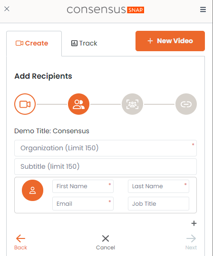The image size is (213, 256).
Task: Go back using the Back arrow
Action: [20, 242]
